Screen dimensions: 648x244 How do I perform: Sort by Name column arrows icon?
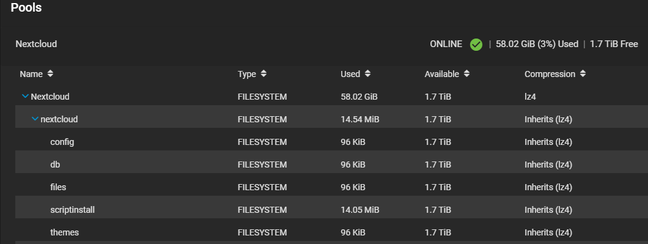click(x=50, y=73)
